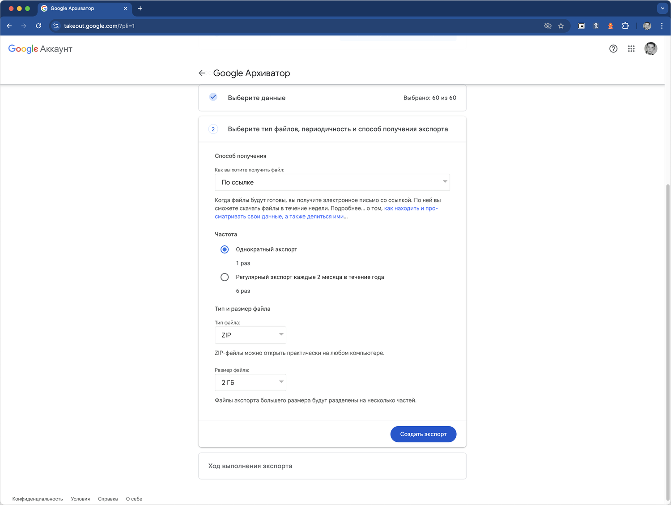Screen dimensions: 671x505
Task: Click the crossed-out key extension icon
Action: click(x=596, y=26)
